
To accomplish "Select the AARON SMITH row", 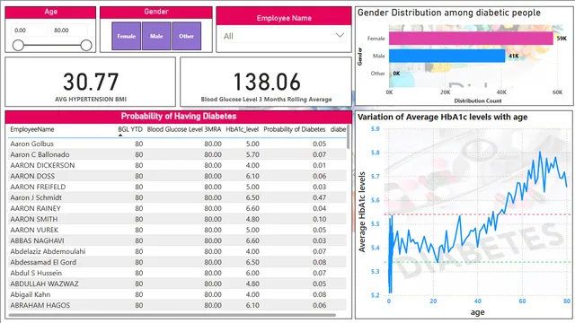I will tap(177, 219).
